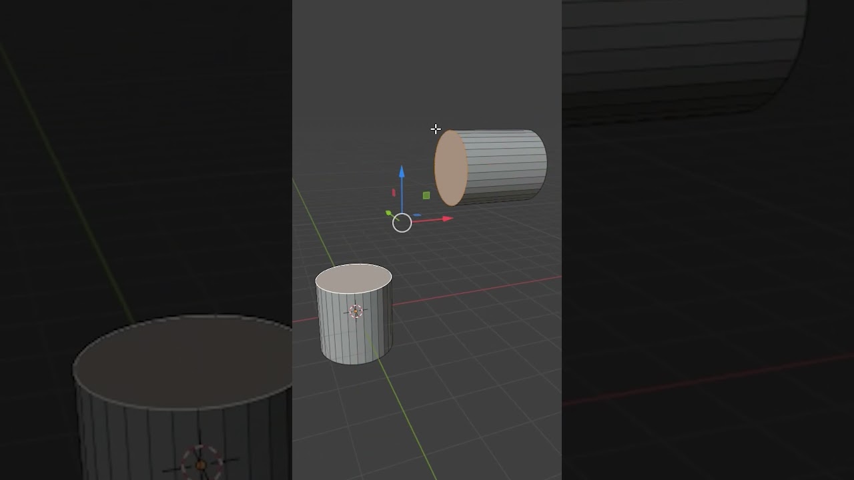The width and height of the screenshot is (854, 480).
Task: Click the small red plane handle
Action: click(x=394, y=193)
